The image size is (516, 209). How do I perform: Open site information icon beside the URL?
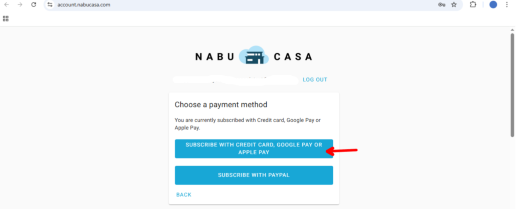tap(50, 5)
